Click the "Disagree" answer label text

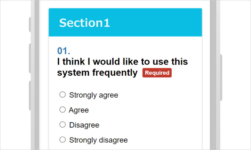pos(84,125)
